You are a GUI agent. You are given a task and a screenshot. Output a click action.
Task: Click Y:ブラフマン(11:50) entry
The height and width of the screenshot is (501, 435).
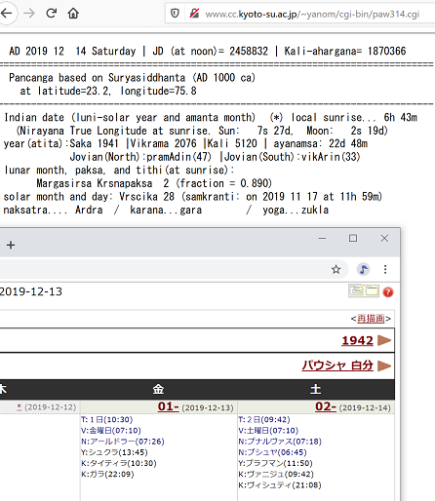click(275, 463)
